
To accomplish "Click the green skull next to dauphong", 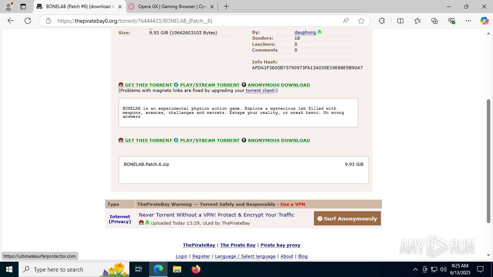I will coord(320,32).
